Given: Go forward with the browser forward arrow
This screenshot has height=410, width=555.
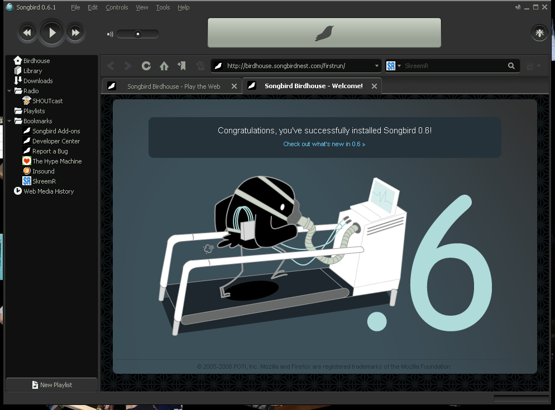Looking at the screenshot, I should pyautogui.click(x=128, y=66).
